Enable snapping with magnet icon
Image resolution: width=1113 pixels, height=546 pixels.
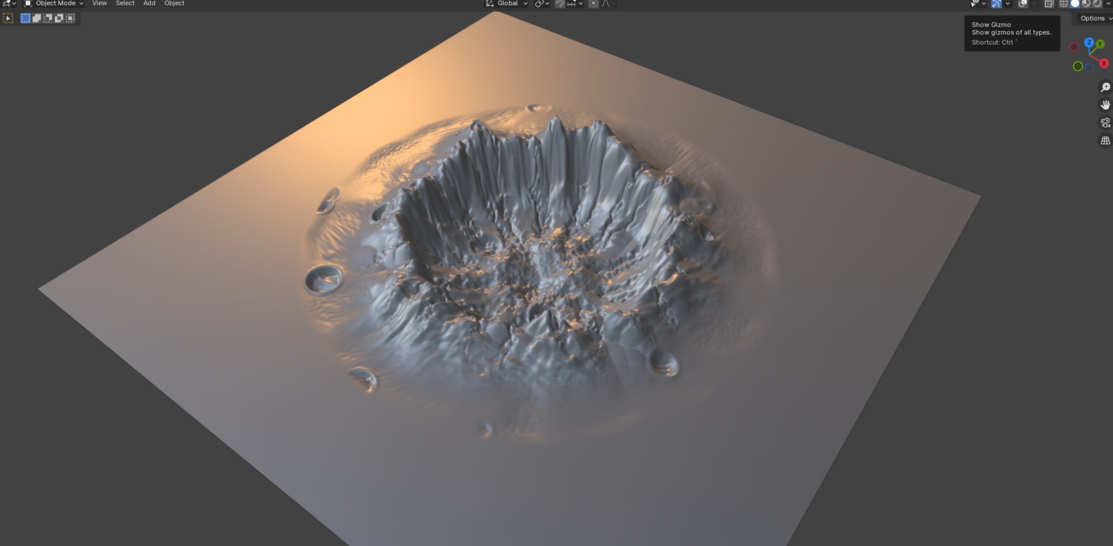pos(559,4)
